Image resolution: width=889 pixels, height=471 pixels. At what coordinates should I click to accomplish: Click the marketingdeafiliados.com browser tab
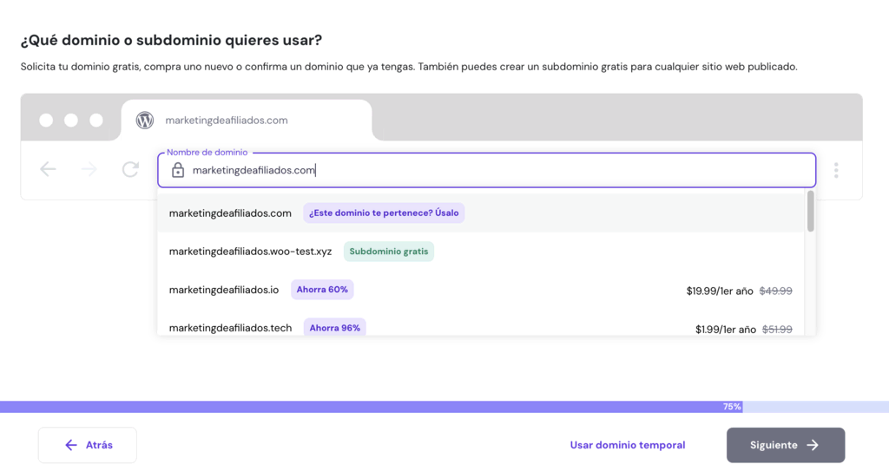247,121
